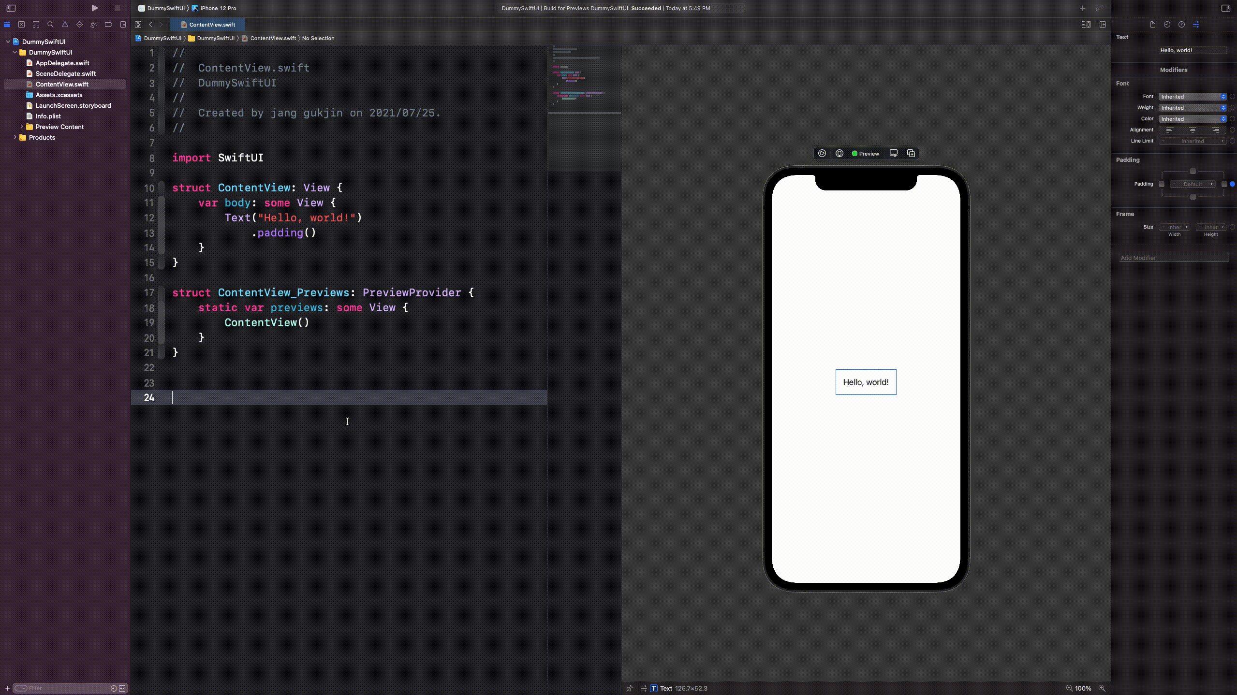Open the Find navigator magnifier icon
This screenshot has width=1237, height=695.
[x=50, y=25]
